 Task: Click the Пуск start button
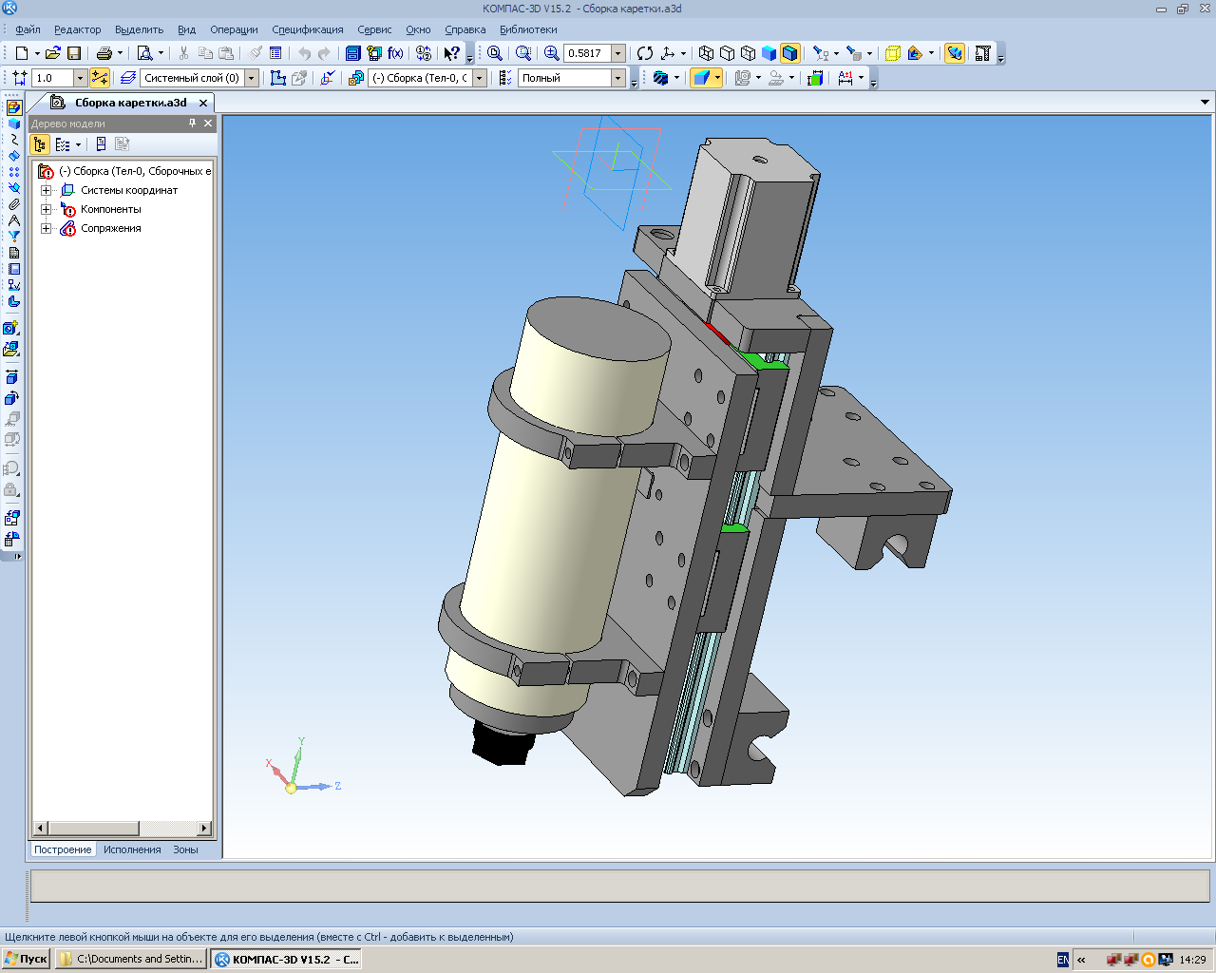coord(26,959)
